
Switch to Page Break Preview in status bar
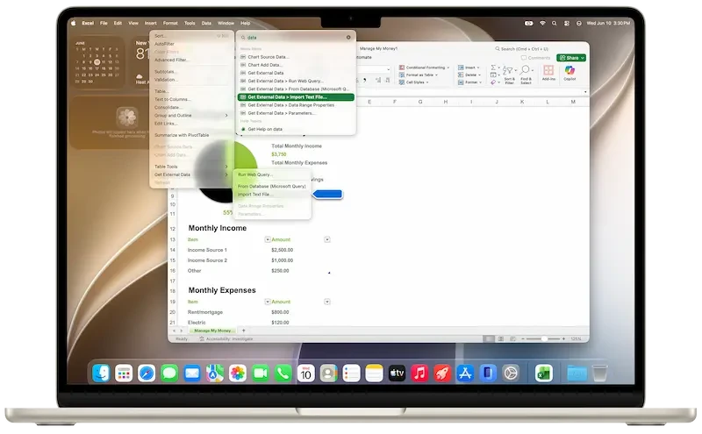click(x=513, y=339)
